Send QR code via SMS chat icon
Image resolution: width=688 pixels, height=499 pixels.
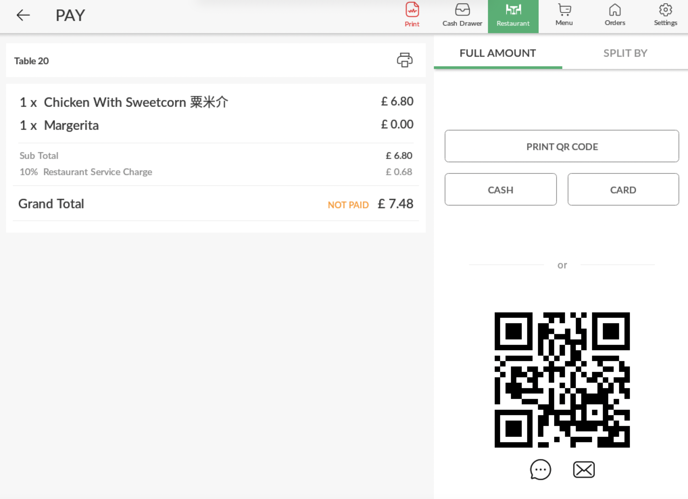(540, 470)
